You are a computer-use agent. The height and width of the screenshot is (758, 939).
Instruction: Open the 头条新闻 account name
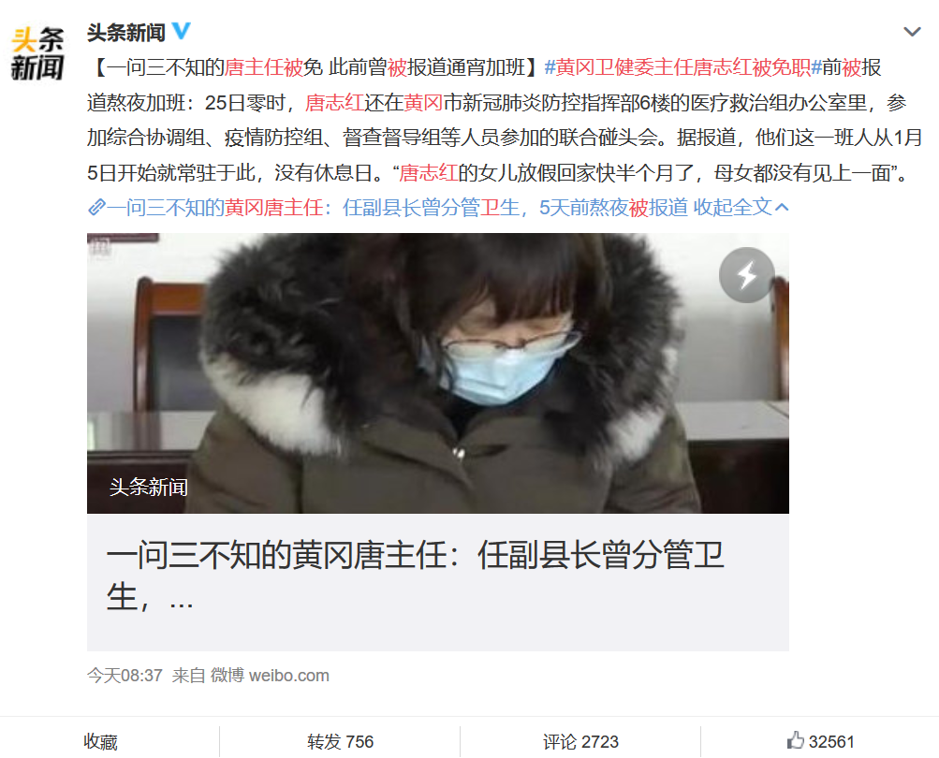[125, 32]
